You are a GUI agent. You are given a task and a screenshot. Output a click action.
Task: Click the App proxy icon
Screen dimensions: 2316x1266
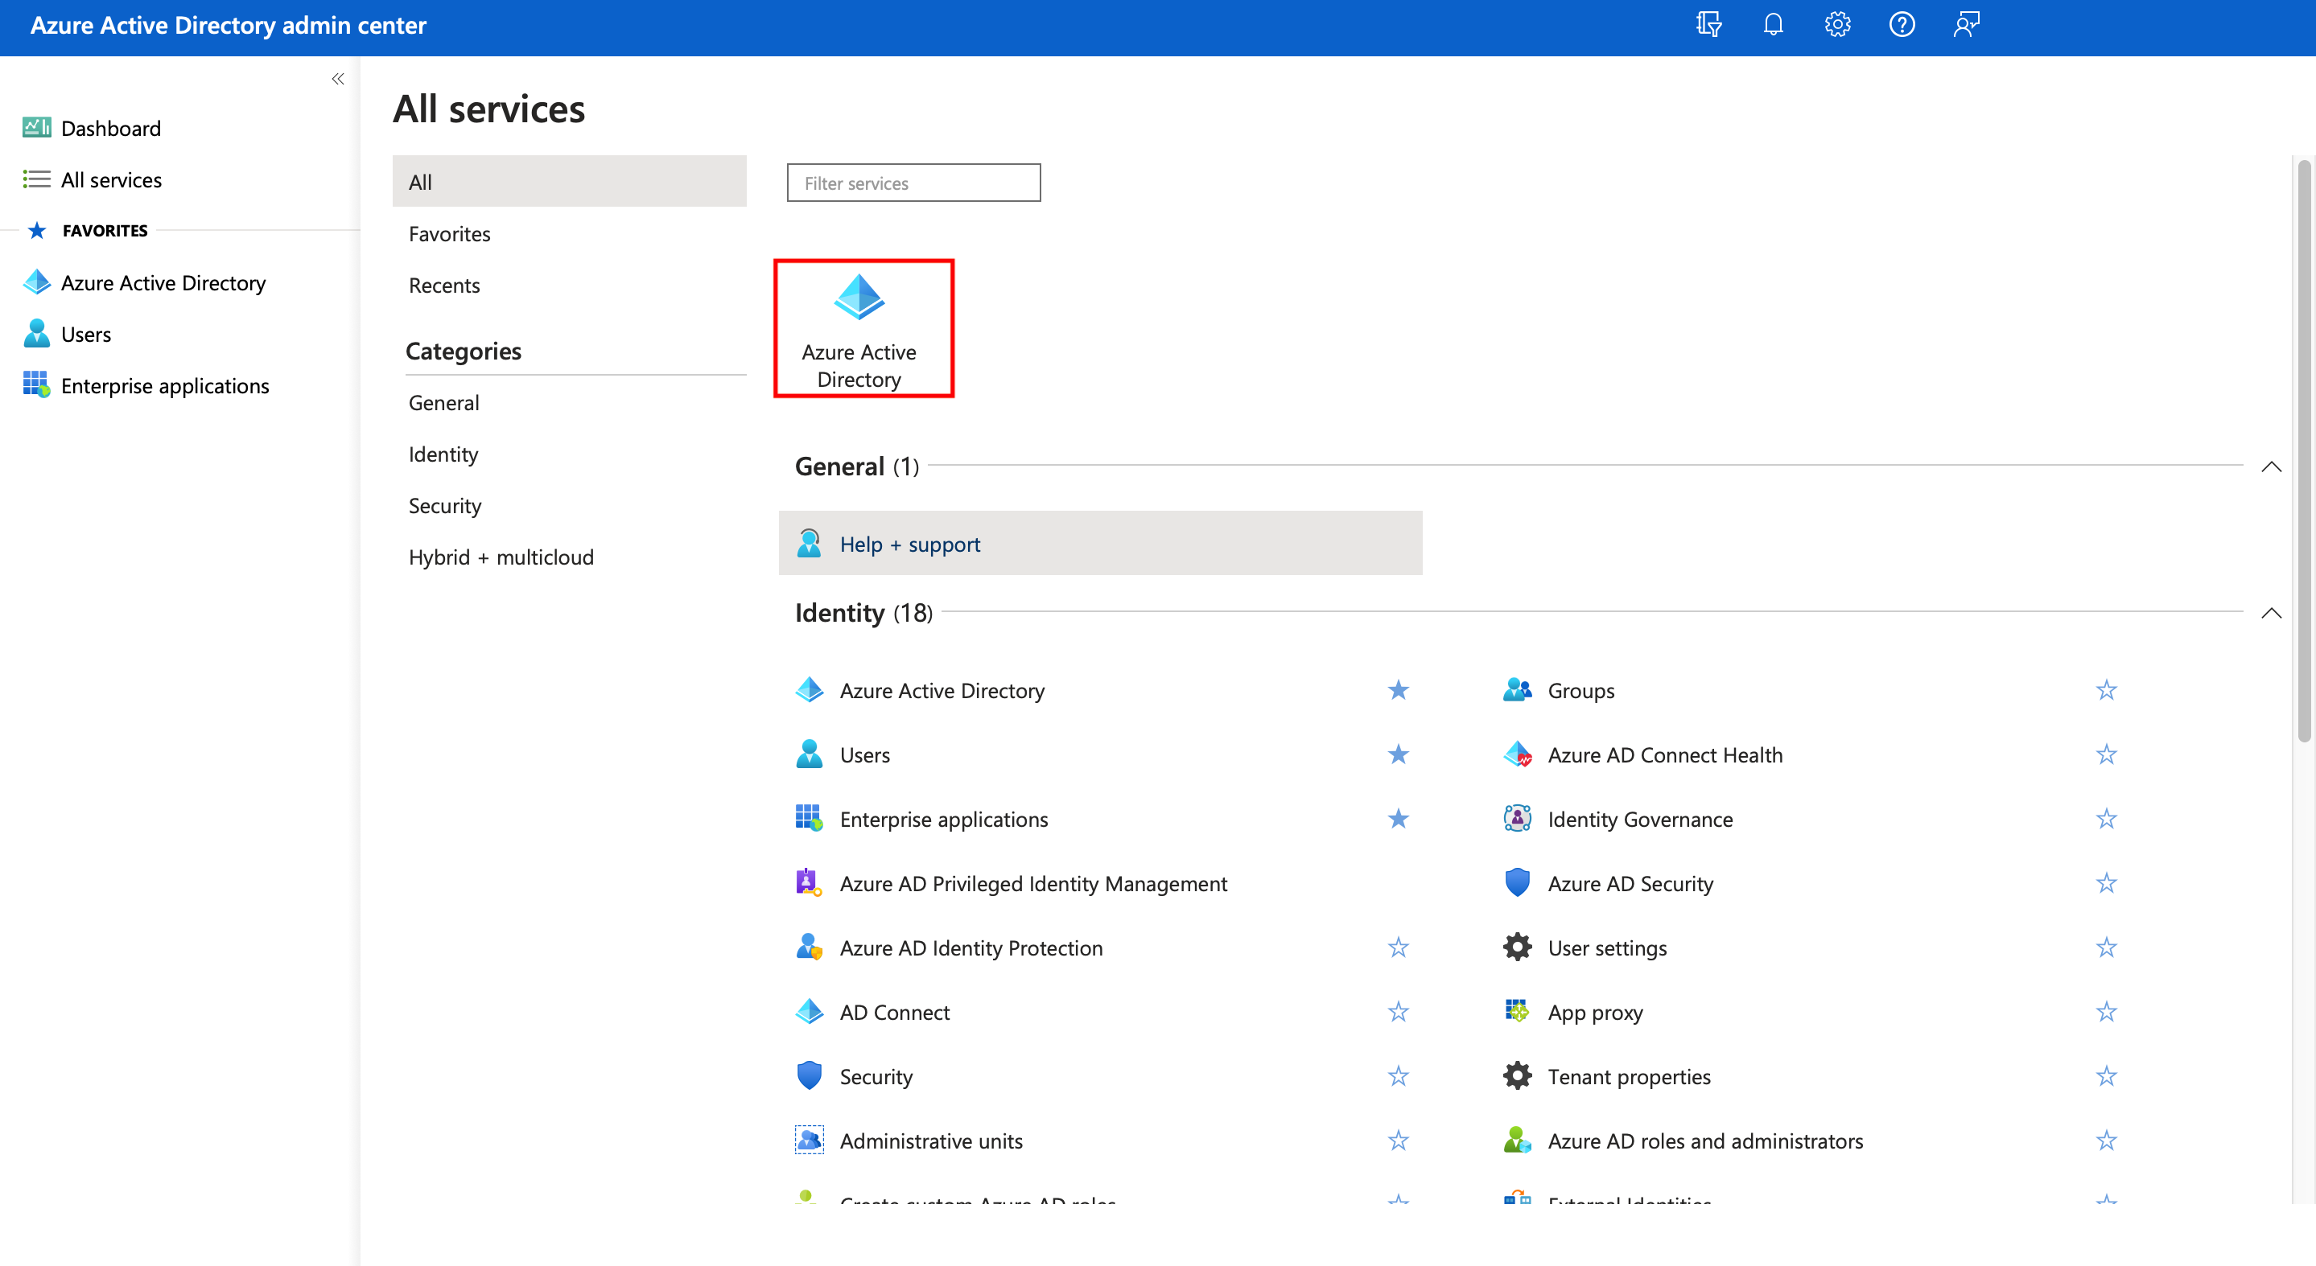pyautogui.click(x=1517, y=1012)
